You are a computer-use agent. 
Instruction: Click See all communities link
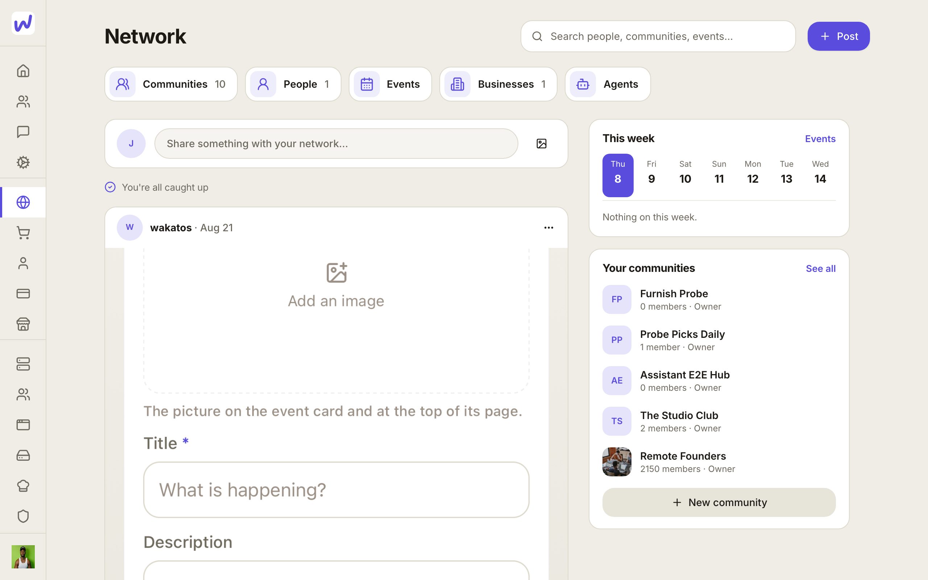(820, 269)
